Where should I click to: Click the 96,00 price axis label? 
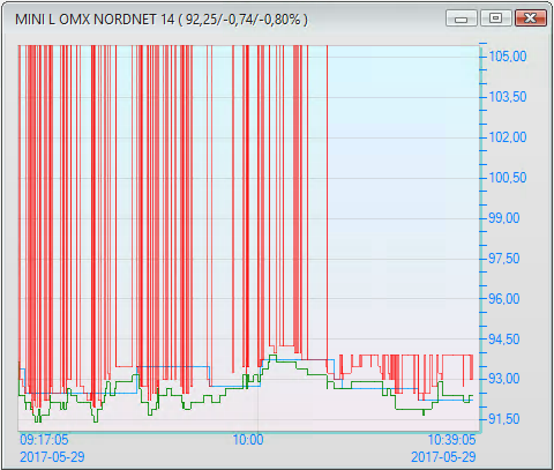(x=504, y=299)
